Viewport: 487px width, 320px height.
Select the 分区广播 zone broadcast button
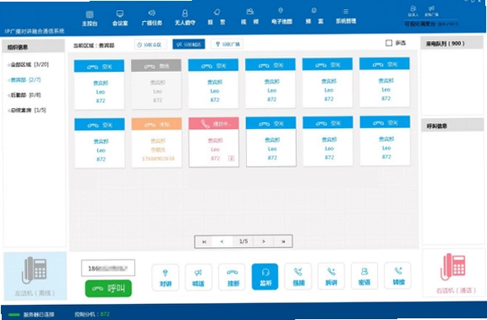228,44
